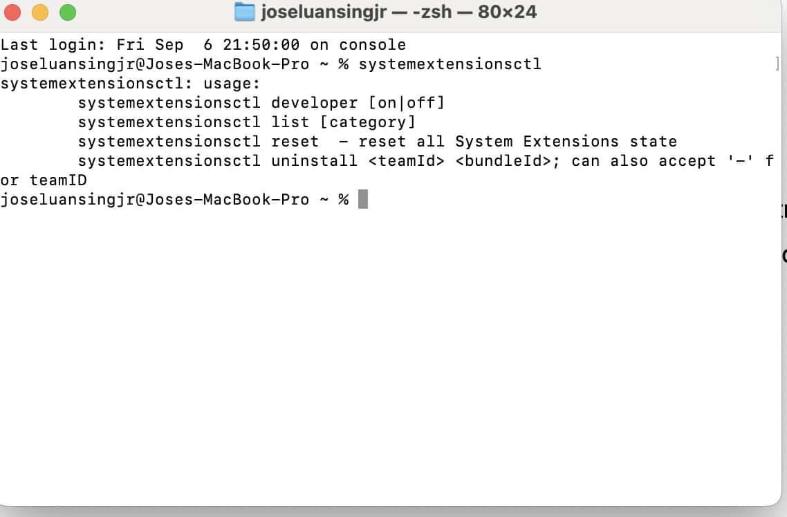787x517 pixels.
Task: Click the second 'joseluansingjr@Joses-MacBook-Pro' prompt
Action: coord(154,200)
